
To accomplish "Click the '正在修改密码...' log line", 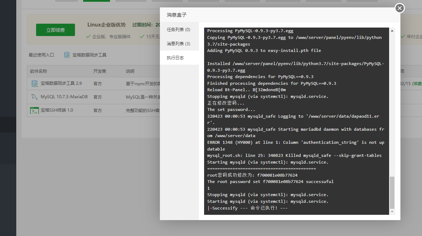I will pyautogui.click(x=226, y=103).
